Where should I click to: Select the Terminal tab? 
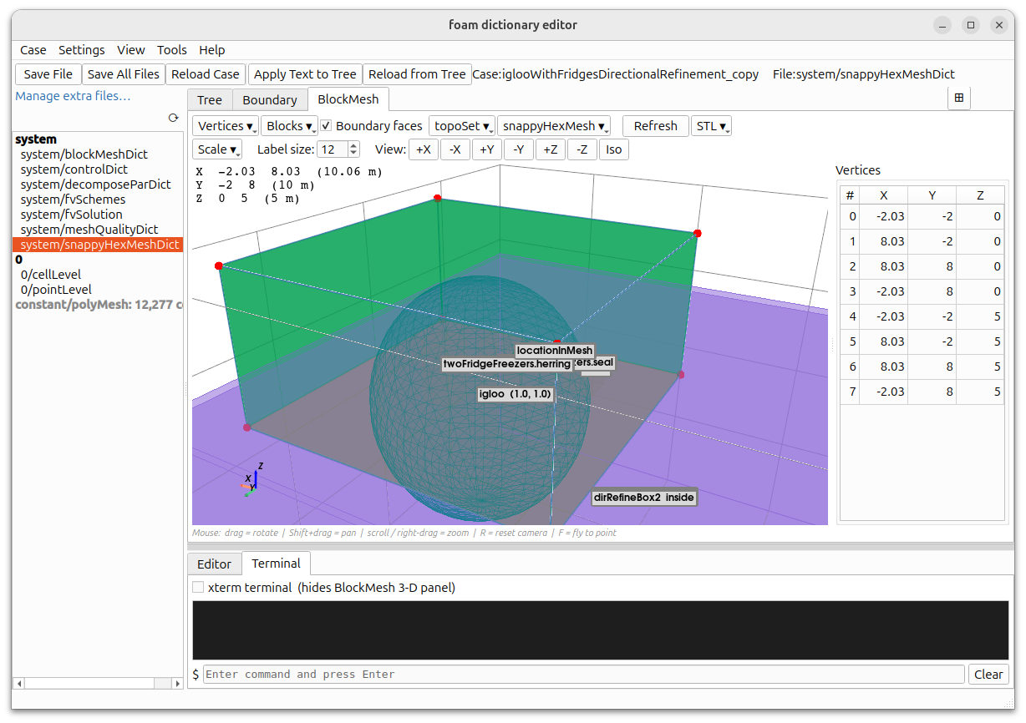pyautogui.click(x=277, y=564)
